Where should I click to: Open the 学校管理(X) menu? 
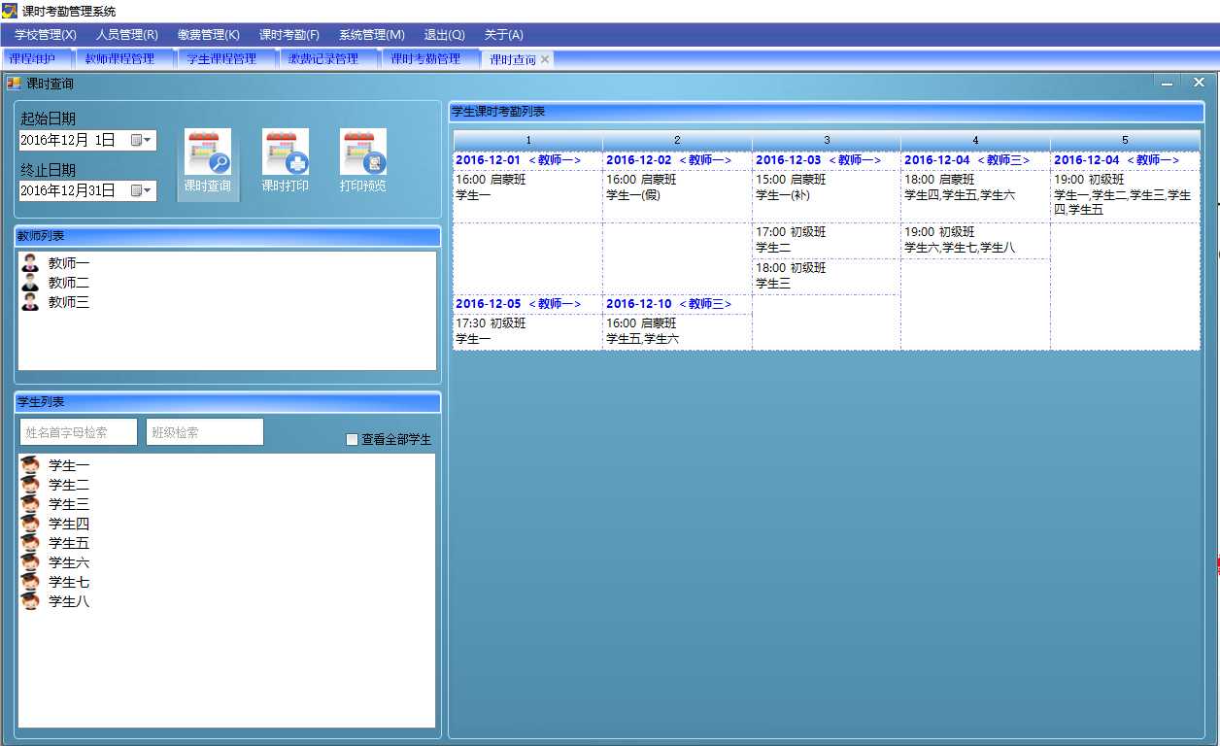pyautogui.click(x=46, y=35)
